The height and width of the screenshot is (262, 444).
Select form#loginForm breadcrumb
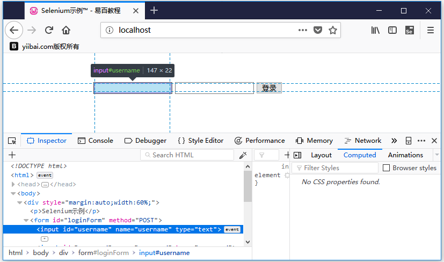click(x=104, y=253)
